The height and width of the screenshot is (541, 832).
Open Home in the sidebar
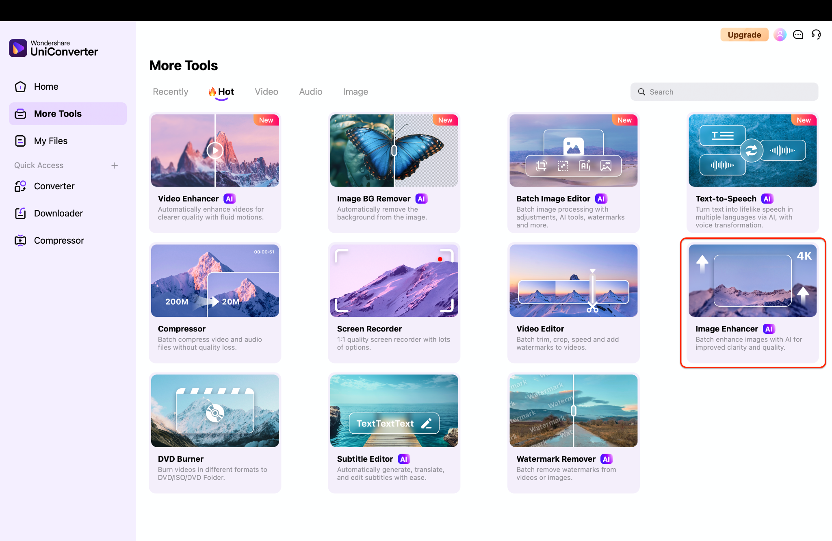[x=68, y=87]
